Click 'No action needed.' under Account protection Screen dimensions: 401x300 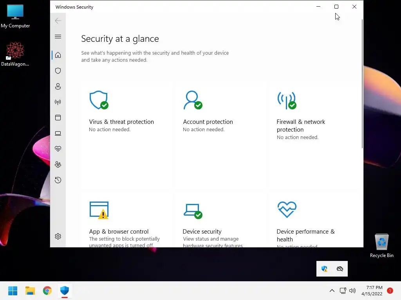click(x=204, y=130)
